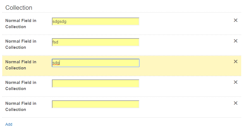
Task: Remove the row containing sdgsdg
Action: (x=235, y=20)
